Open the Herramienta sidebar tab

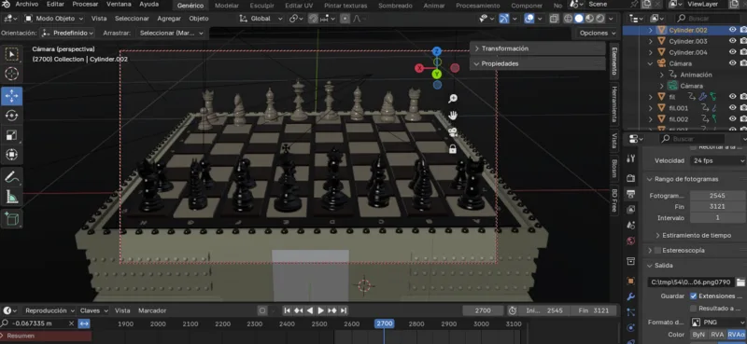click(614, 104)
